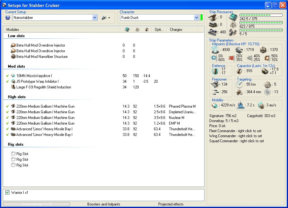This screenshot has height=208, width=288.
Task: Toggle the Warrior I x1 drone checkbox
Action: (x=8, y=193)
